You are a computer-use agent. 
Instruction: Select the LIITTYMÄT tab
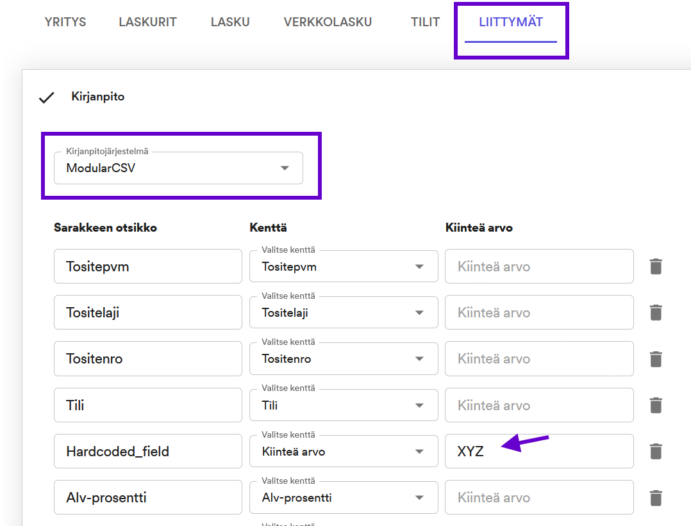(x=511, y=22)
